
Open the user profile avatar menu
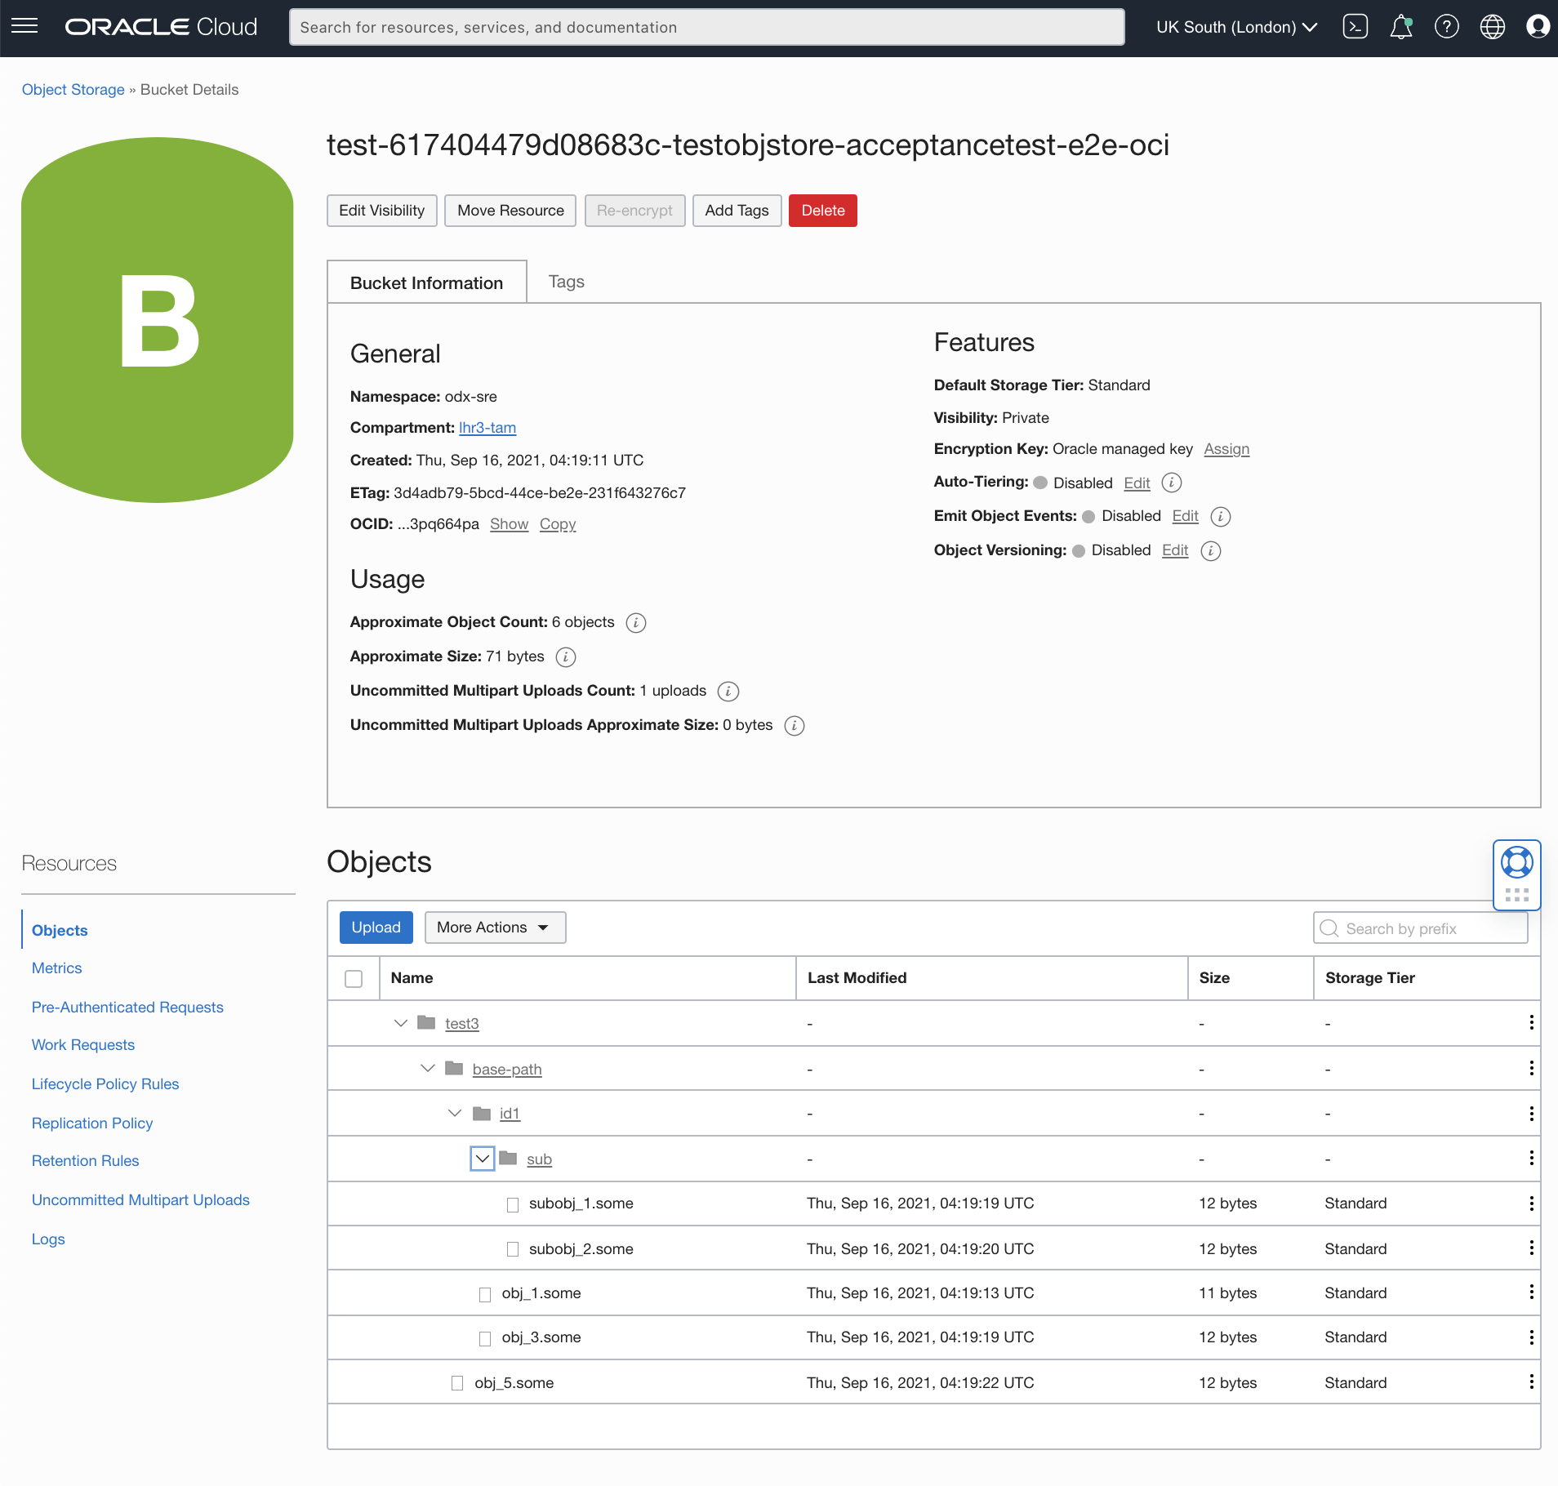pyautogui.click(x=1538, y=27)
